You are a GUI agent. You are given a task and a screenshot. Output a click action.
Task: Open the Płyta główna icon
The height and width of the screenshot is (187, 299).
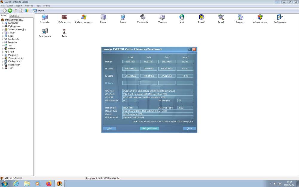tap(64, 17)
